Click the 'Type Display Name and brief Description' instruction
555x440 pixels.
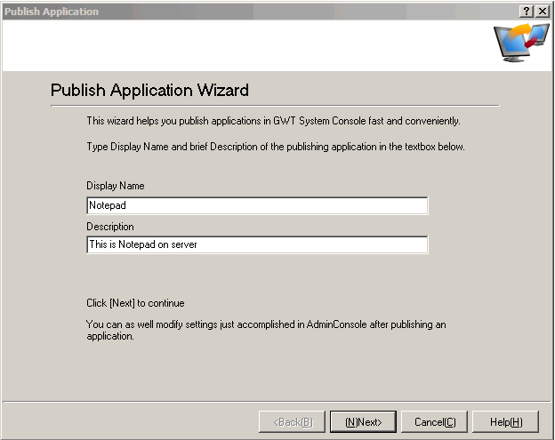coord(275,147)
